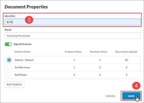
Task: Click the Reviewer Roles column header
Action: click(99, 52)
